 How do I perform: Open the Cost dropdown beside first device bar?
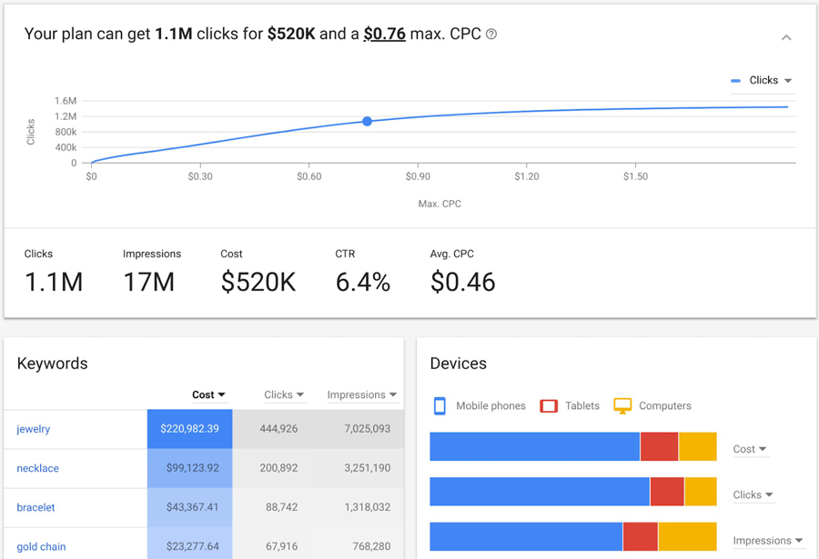point(750,449)
